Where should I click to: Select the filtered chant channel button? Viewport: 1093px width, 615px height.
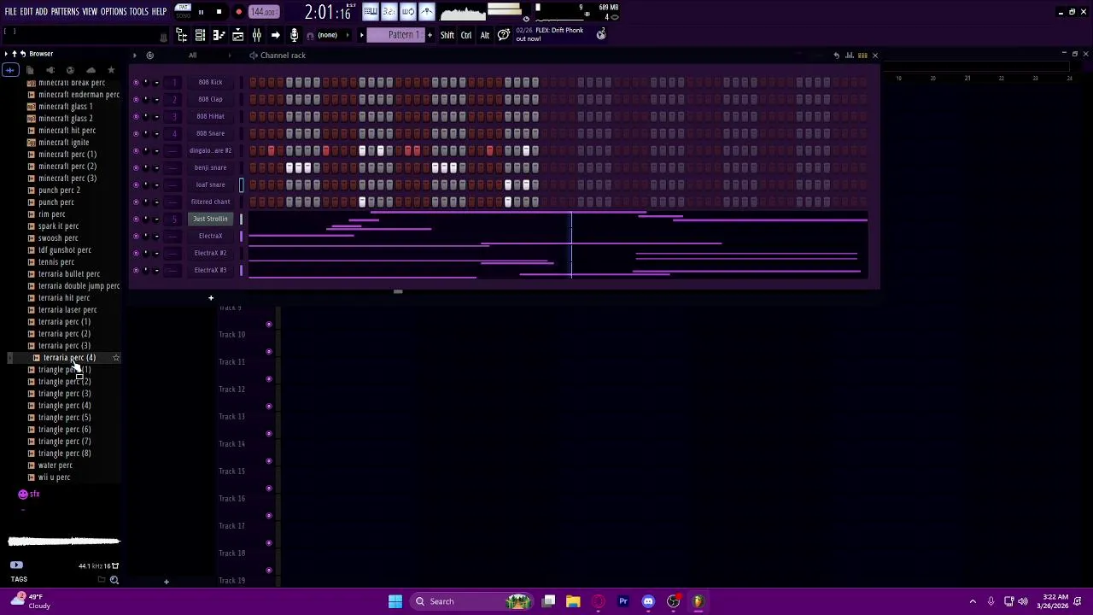click(210, 202)
